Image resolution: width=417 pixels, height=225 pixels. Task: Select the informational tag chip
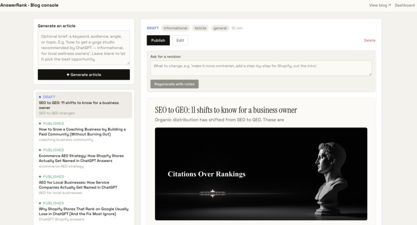(x=175, y=28)
